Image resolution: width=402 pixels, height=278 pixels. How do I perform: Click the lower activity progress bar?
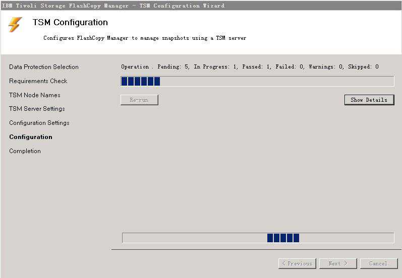coord(257,238)
